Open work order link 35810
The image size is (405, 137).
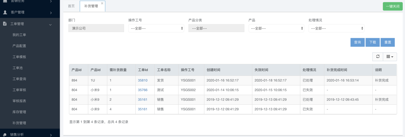pyautogui.click(x=142, y=80)
